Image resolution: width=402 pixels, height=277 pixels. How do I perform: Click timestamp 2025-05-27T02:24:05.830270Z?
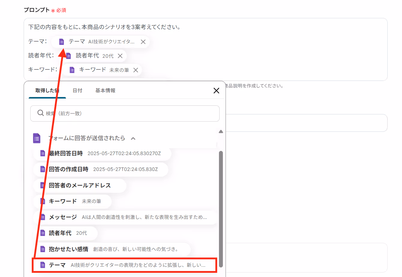tap(124, 153)
